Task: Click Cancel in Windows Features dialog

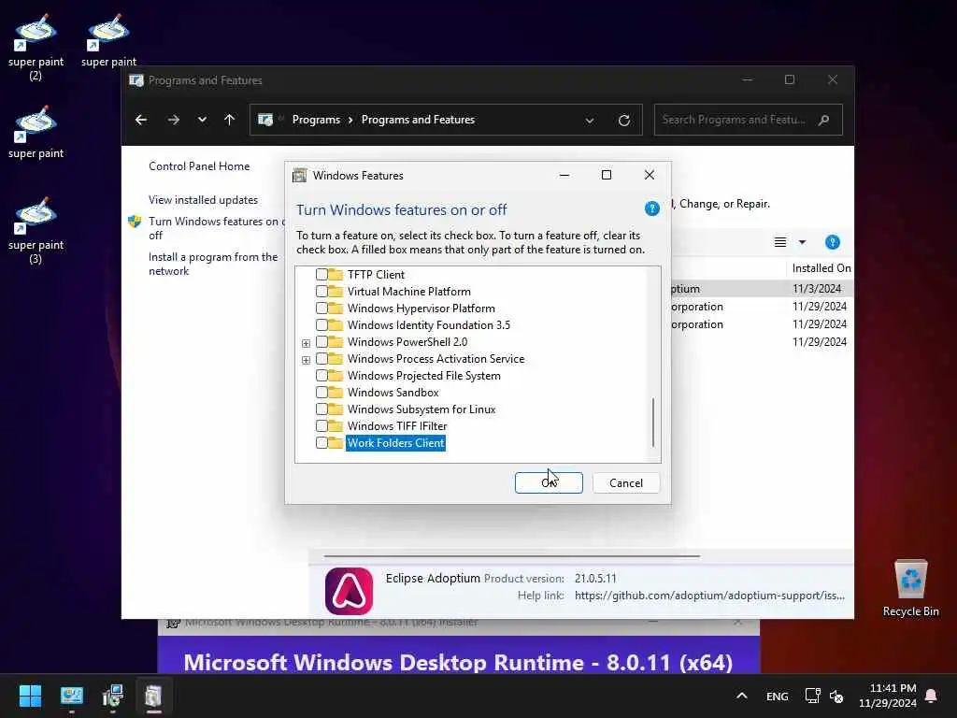Action: (x=626, y=483)
